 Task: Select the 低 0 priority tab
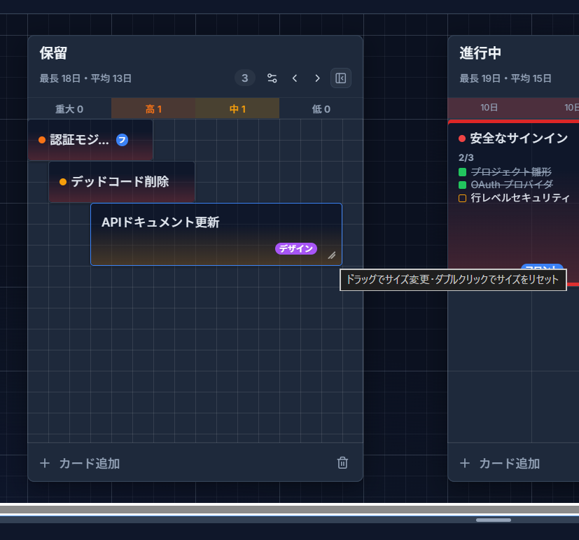click(321, 109)
